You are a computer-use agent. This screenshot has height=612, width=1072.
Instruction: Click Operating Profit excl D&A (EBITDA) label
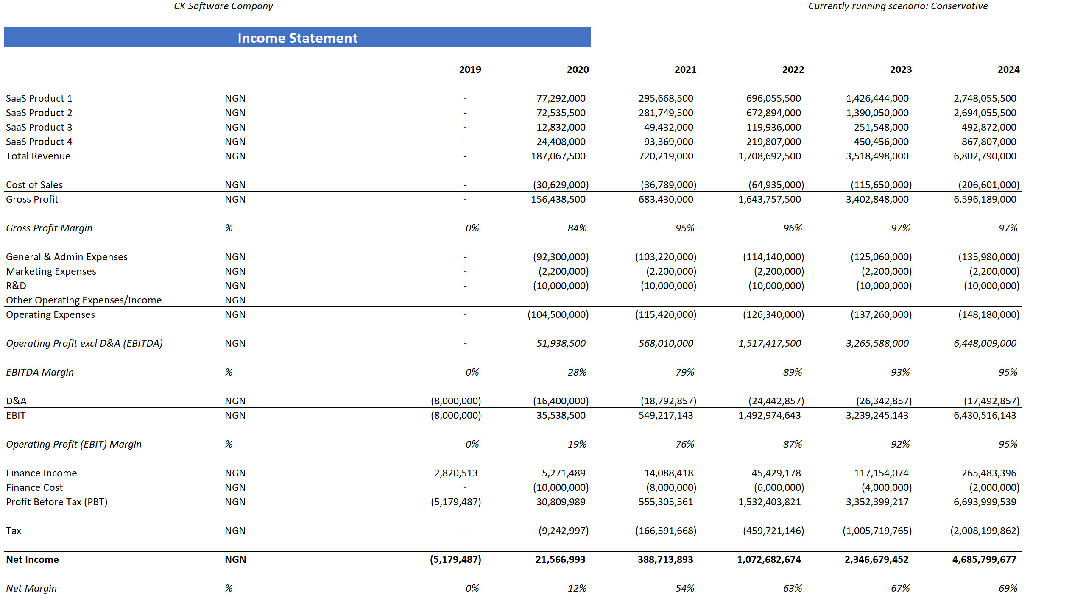84,343
